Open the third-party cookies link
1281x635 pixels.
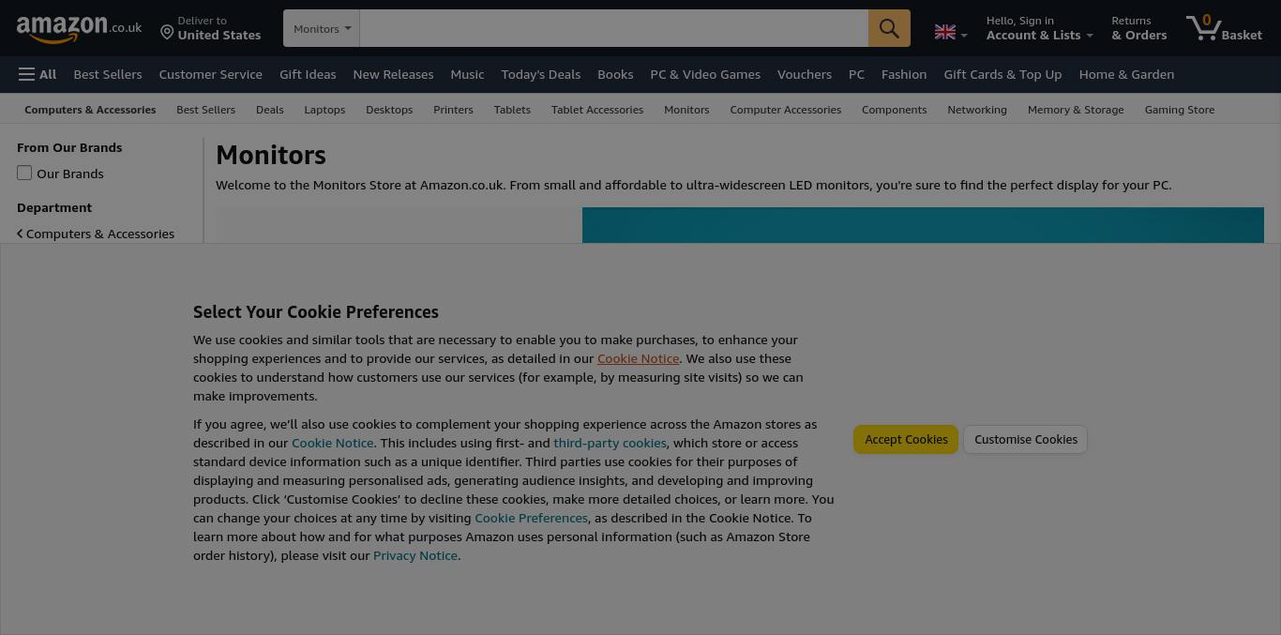click(x=610, y=443)
